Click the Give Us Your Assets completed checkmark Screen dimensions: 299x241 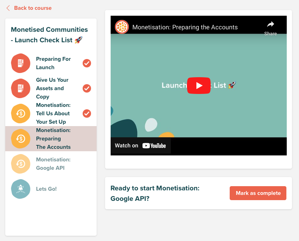[87, 88]
